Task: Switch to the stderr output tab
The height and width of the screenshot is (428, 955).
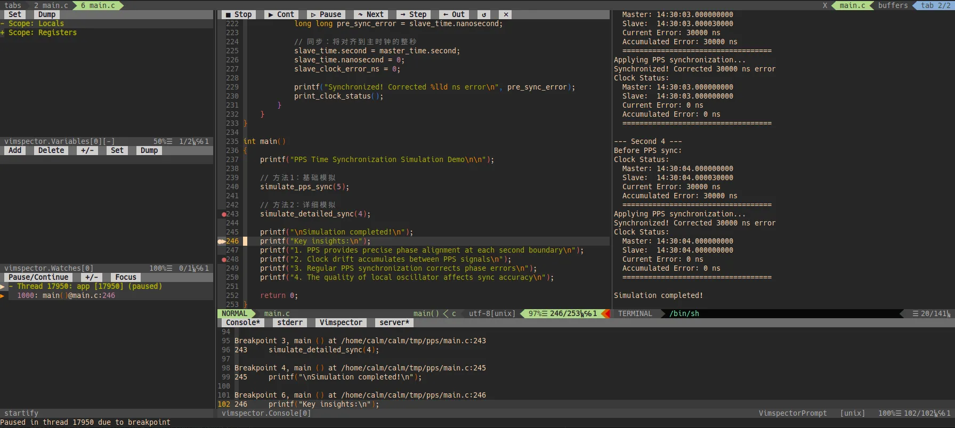Action: click(290, 322)
